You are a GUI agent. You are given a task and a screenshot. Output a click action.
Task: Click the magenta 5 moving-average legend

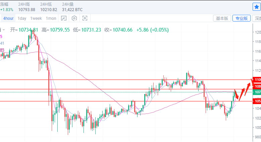click(1, 36)
